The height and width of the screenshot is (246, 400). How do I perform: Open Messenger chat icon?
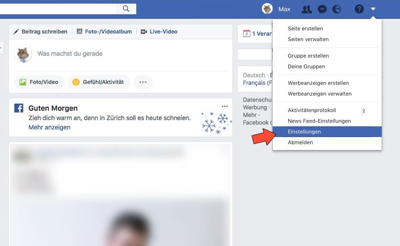[322, 9]
